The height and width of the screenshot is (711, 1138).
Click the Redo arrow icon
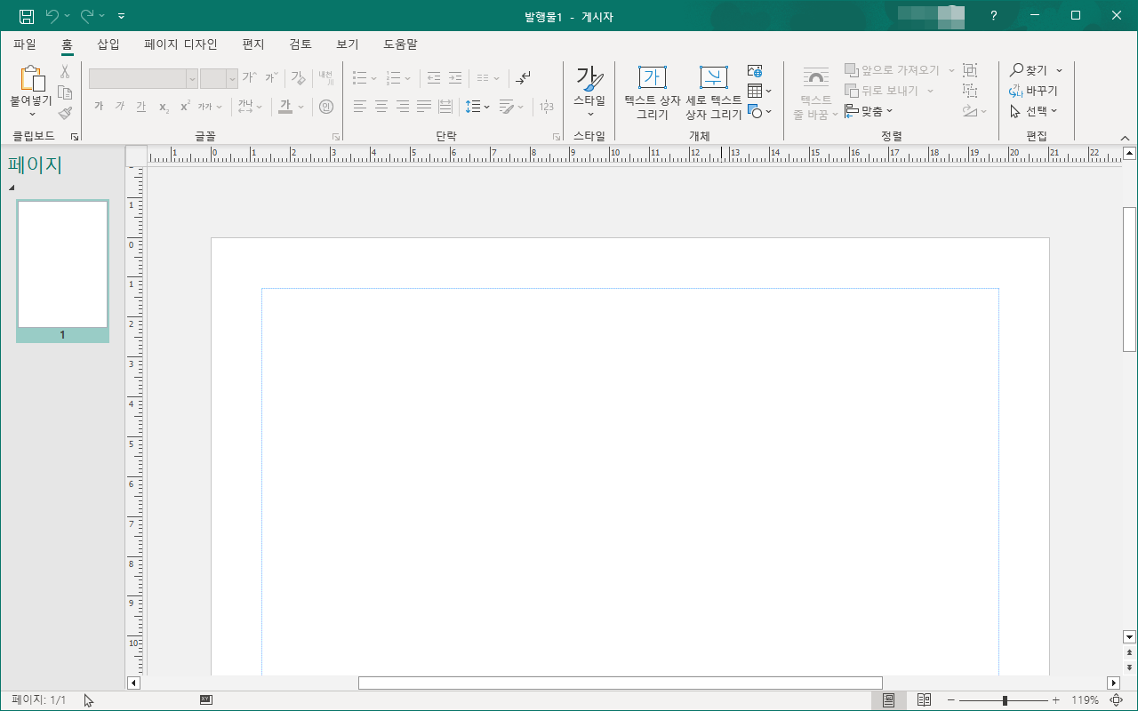(x=87, y=16)
